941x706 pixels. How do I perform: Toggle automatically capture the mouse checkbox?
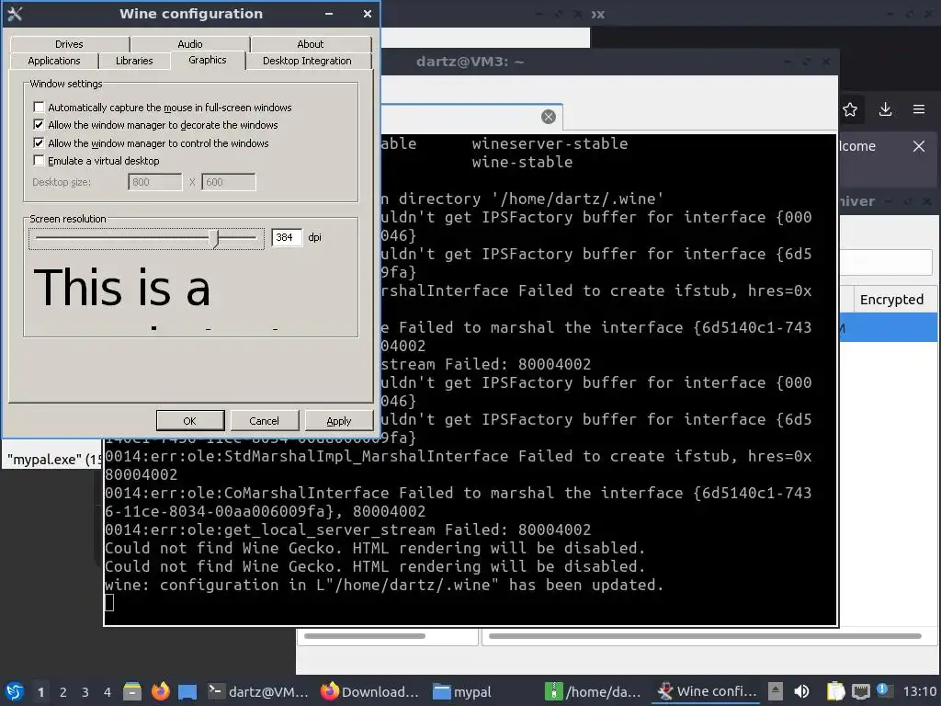point(39,107)
